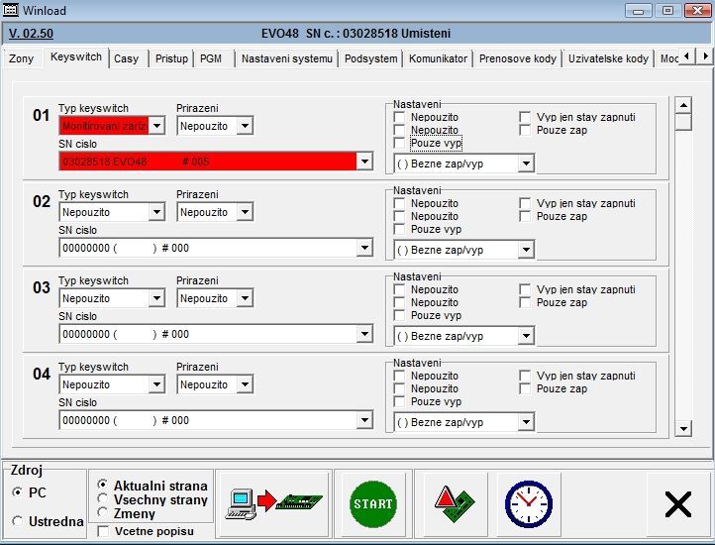Screen dimensions: 715x545
Task: Open the Komunikator tab
Action: [x=438, y=58]
